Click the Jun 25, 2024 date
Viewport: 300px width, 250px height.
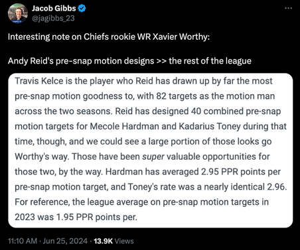point(65,241)
